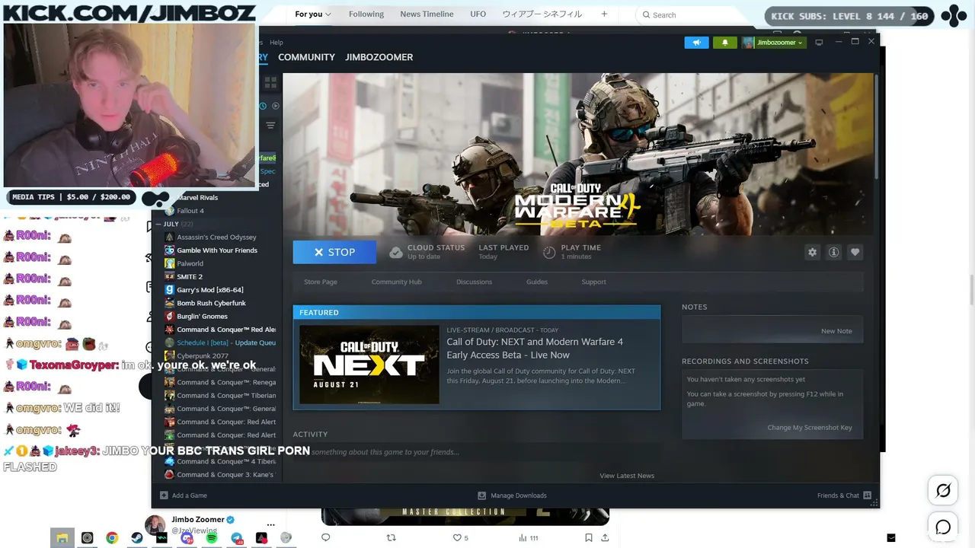Screen dimensions: 975x548
Task: View tweet analytics bar icon
Action: pyautogui.click(x=523, y=537)
